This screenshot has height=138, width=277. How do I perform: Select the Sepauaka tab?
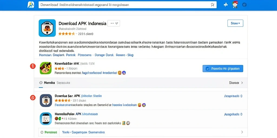tap(63, 82)
